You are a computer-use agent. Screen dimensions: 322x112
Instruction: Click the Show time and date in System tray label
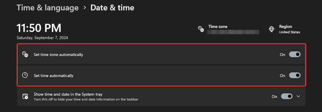pyautogui.click(x=68, y=94)
